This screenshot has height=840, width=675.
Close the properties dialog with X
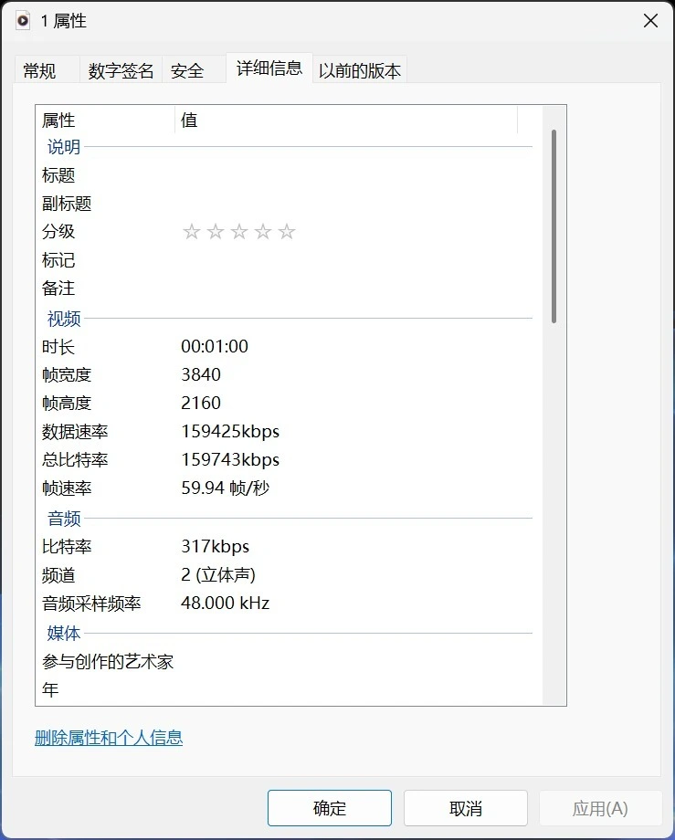[650, 21]
